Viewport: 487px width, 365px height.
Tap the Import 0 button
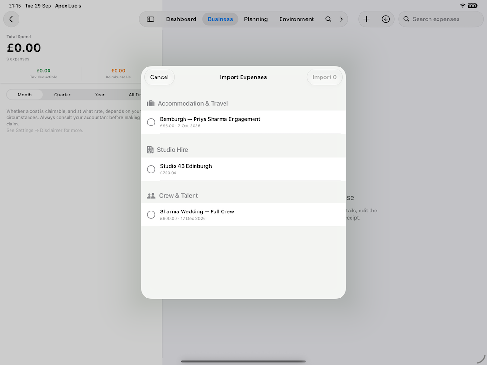coord(324,77)
